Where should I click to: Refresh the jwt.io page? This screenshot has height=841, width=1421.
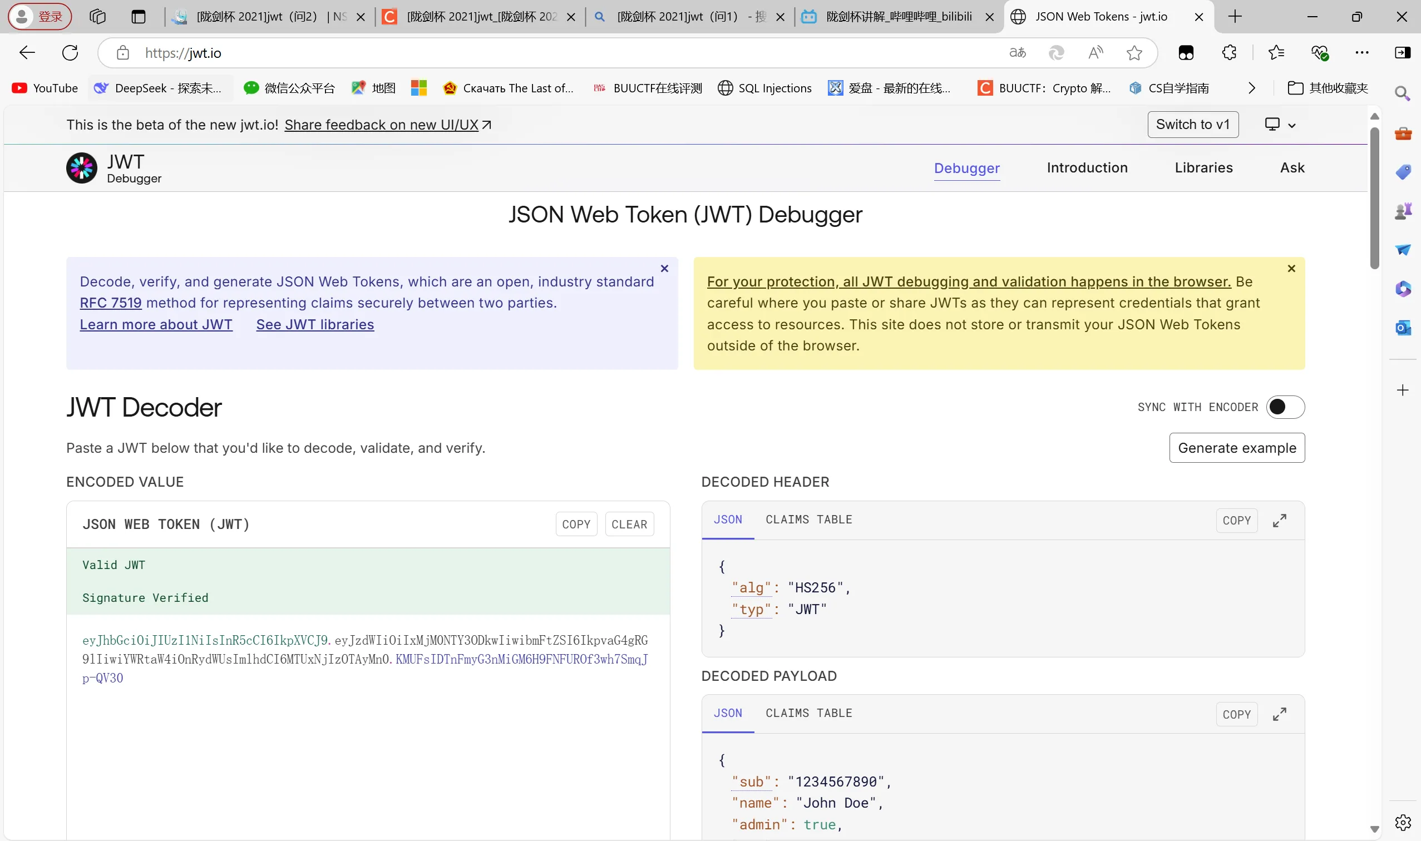(x=70, y=53)
